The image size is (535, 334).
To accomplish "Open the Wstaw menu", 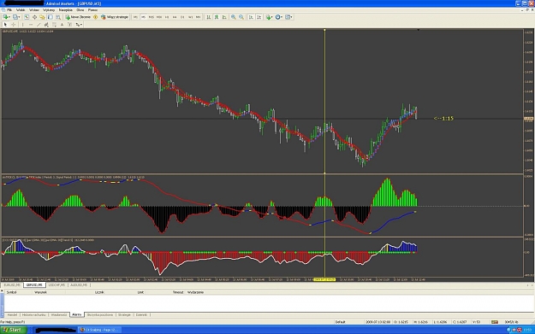I will [x=34, y=10].
